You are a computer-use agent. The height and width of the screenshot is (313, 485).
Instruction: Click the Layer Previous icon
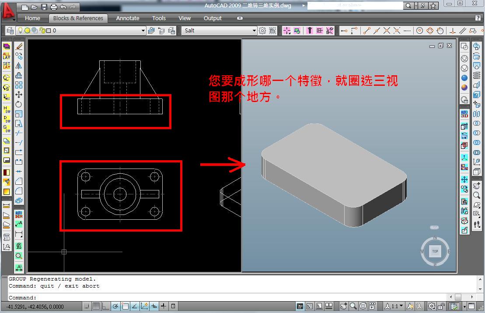point(161,30)
